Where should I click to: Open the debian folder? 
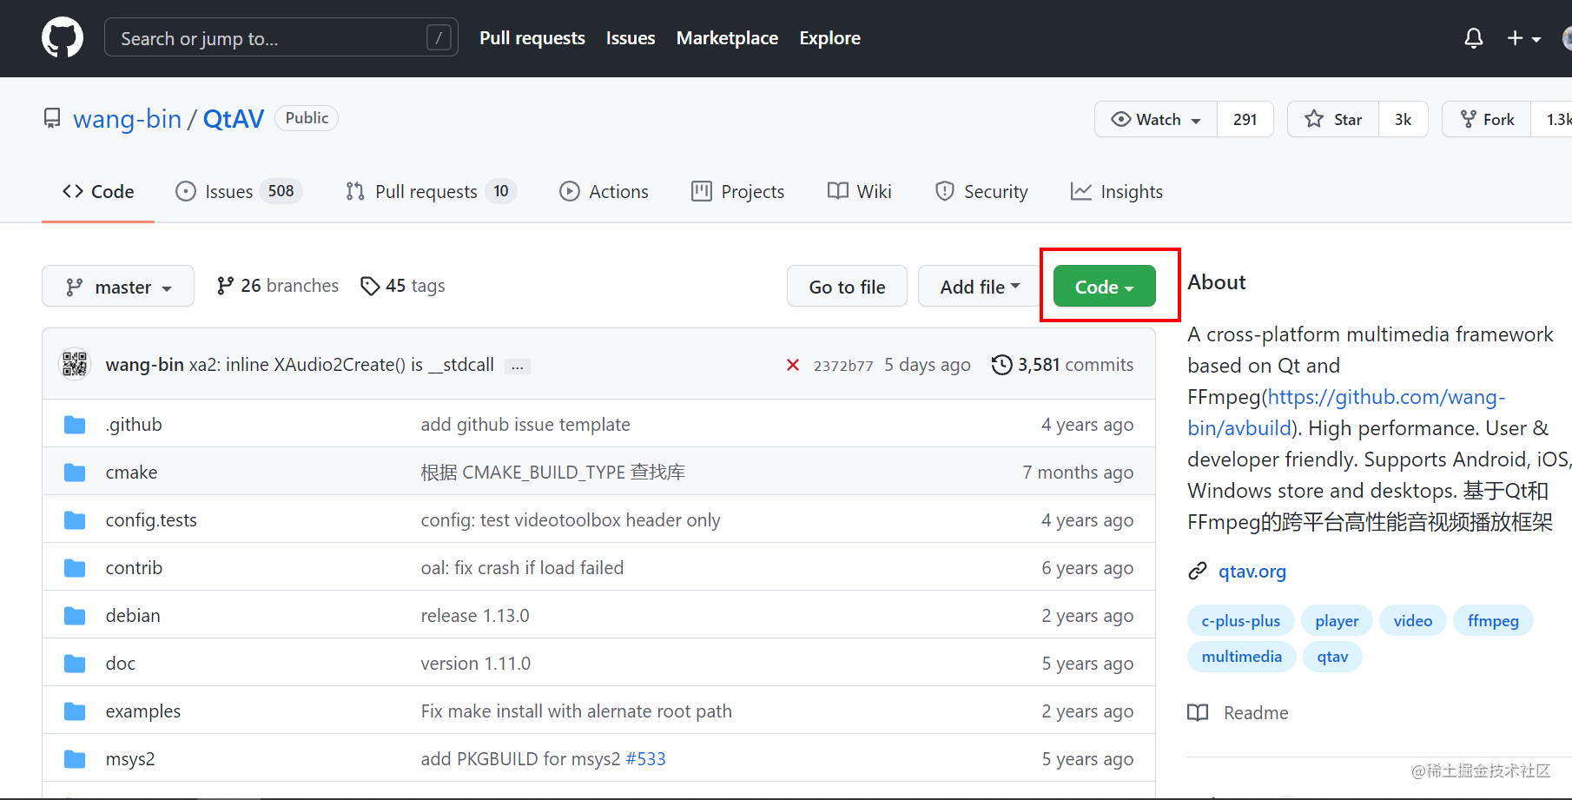click(133, 615)
